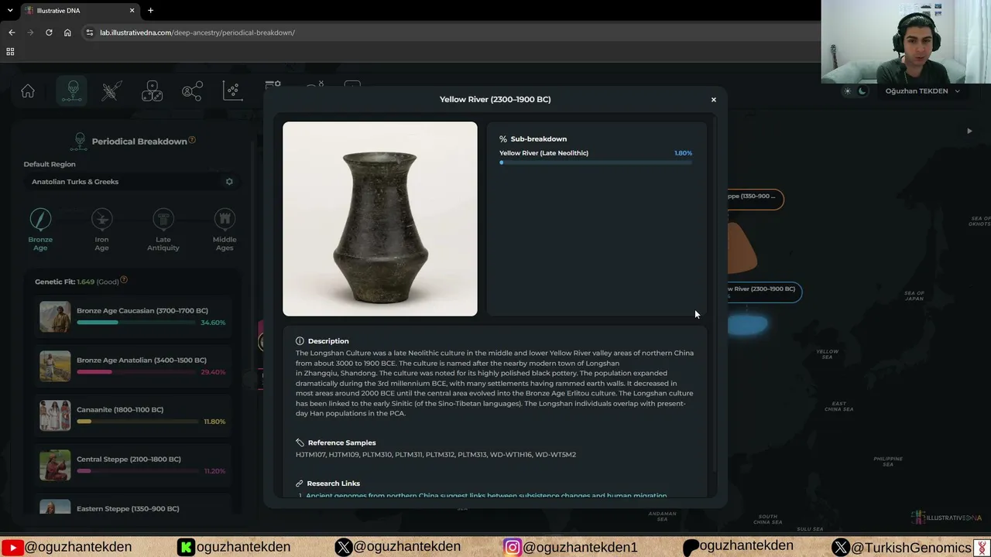Click the play arrow on the map

(x=969, y=132)
